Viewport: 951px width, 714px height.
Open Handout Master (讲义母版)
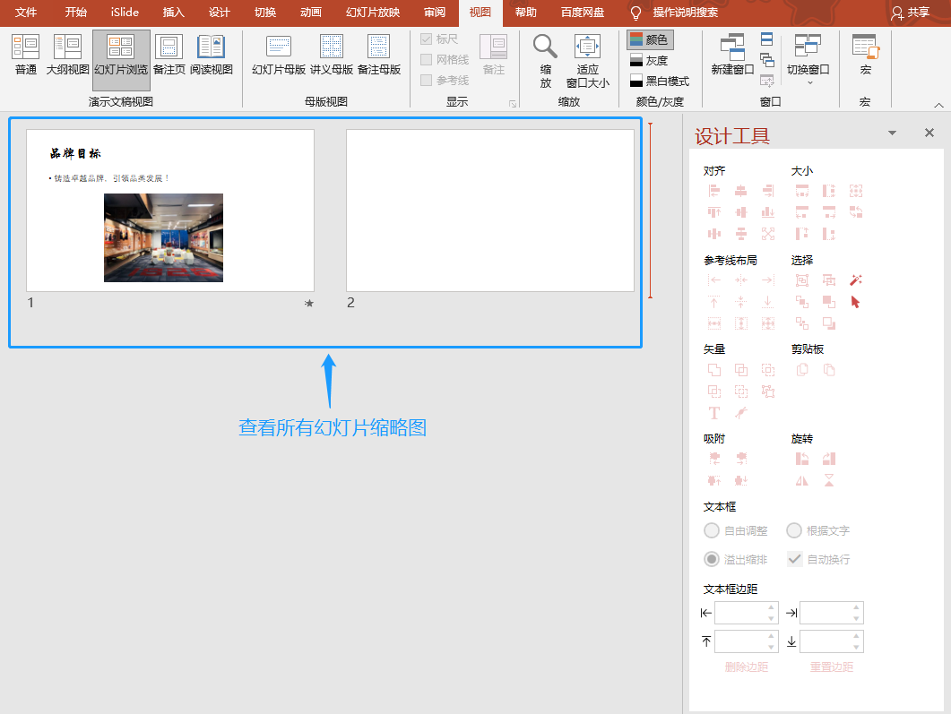coord(331,56)
